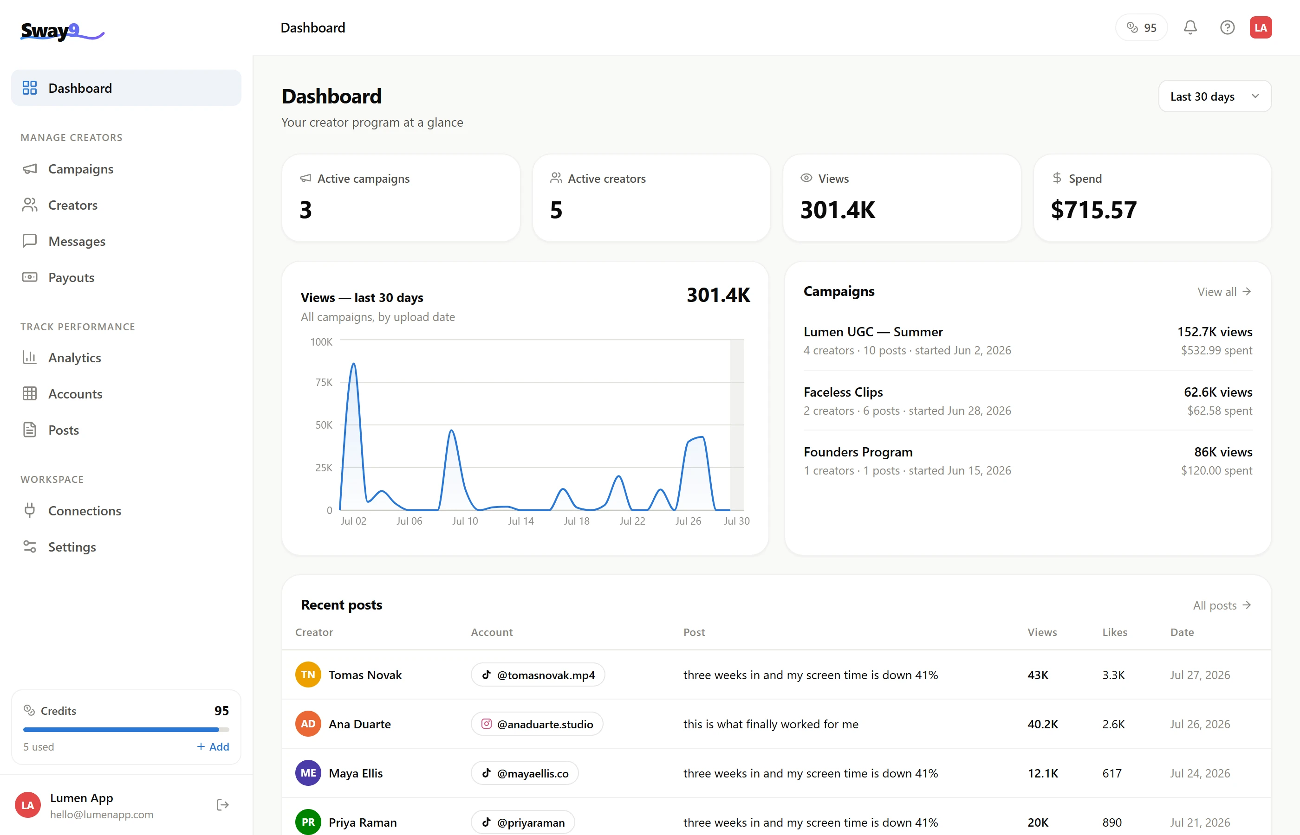Click the 95 credits pill in header

coord(1141,28)
